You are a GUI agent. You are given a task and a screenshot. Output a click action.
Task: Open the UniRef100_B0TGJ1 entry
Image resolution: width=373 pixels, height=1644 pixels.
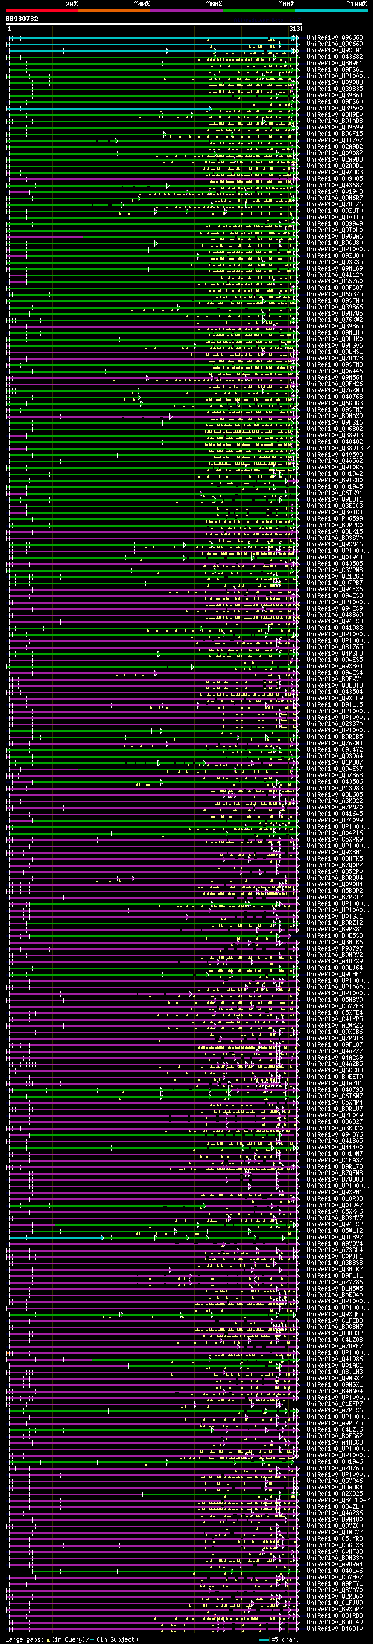[334, 916]
